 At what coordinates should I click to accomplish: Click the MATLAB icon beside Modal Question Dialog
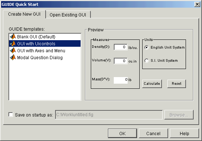(13, 58)
